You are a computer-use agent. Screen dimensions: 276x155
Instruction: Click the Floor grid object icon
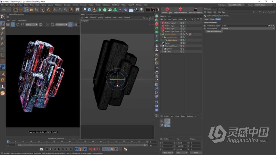(x=131, y=10)
